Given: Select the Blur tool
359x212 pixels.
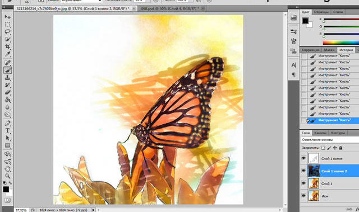Looking at the screenshot, I should pos(7,107).
